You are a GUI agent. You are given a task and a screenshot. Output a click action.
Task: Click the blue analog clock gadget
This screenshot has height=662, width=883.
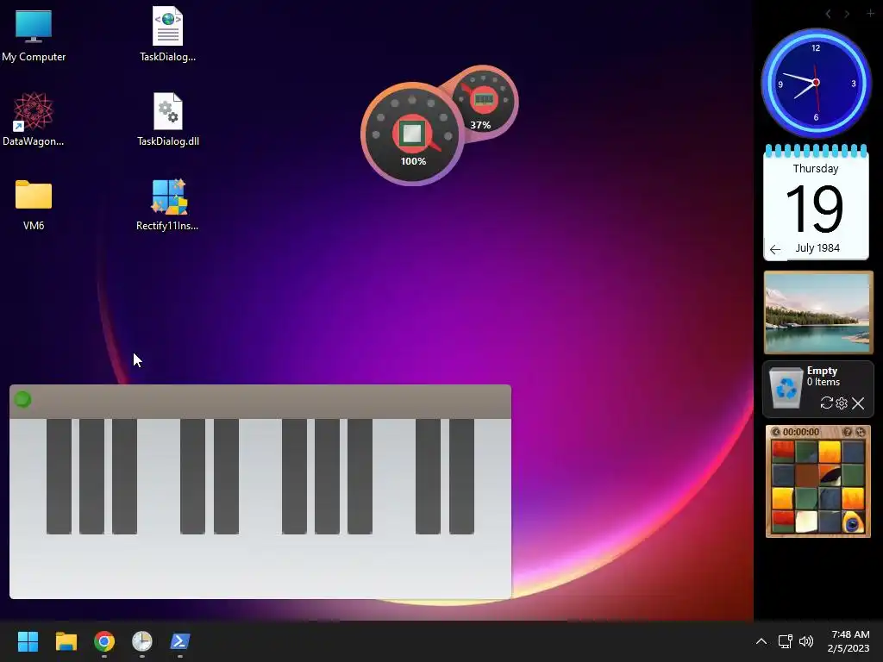click(x=816, y=84)
